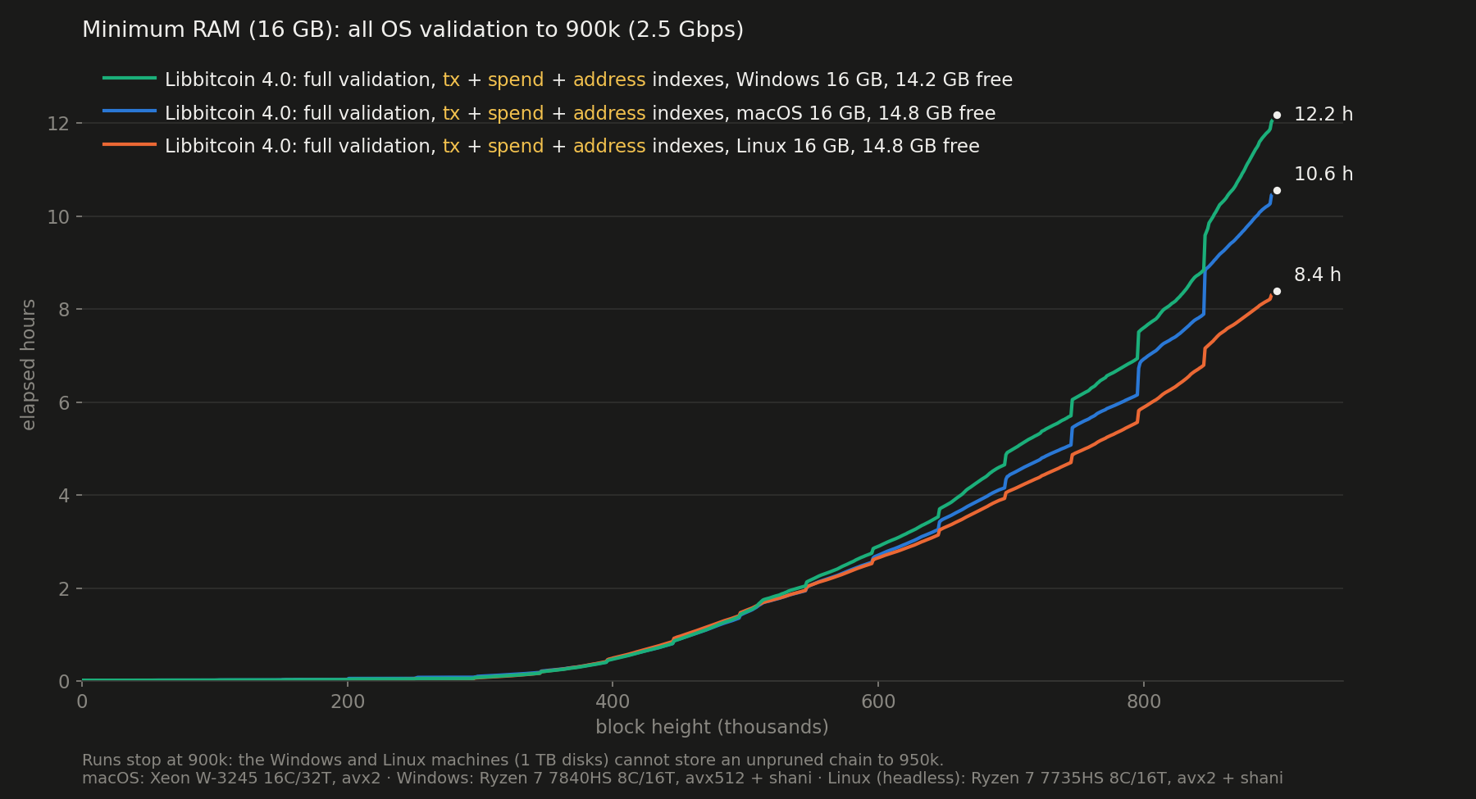The width and height of the screenshot is (1476, 799).
Task: Click the yellow word 'spend' in the macOS legend
Action: point(516,114)
